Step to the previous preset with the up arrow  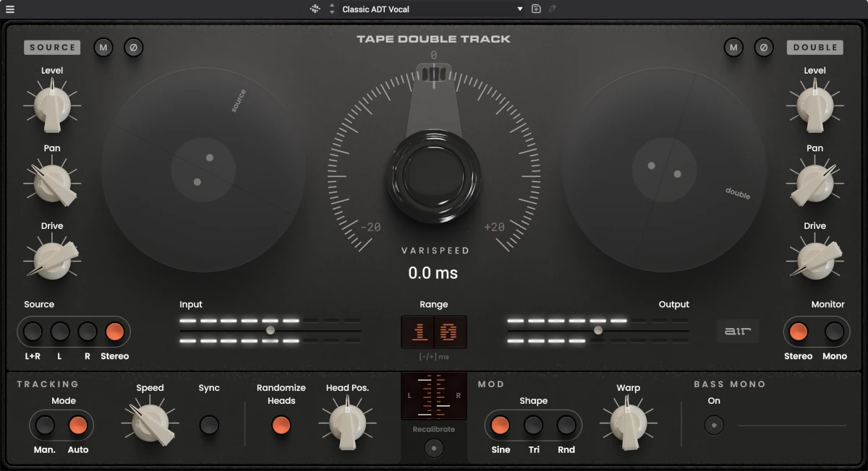point(331,5)
